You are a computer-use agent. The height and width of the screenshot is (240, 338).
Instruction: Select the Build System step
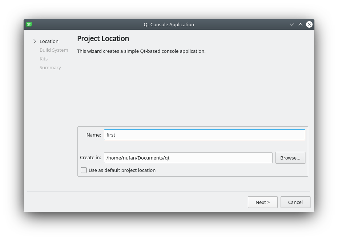pos(54,50)
